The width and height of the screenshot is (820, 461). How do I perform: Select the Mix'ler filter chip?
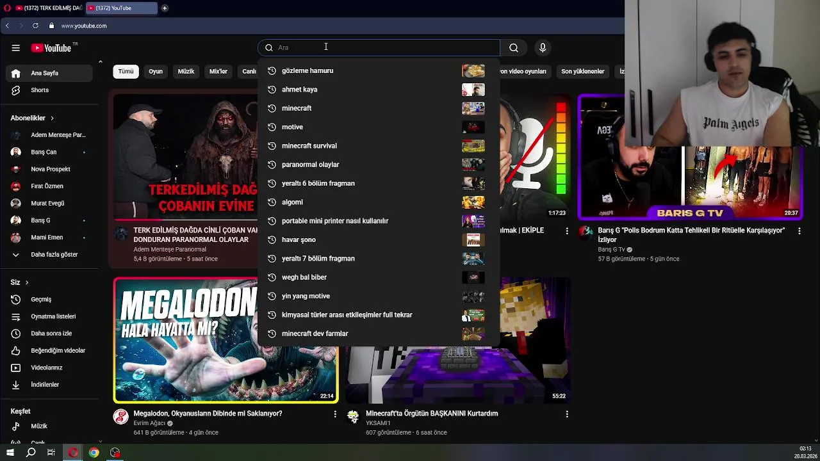[218, 72]
